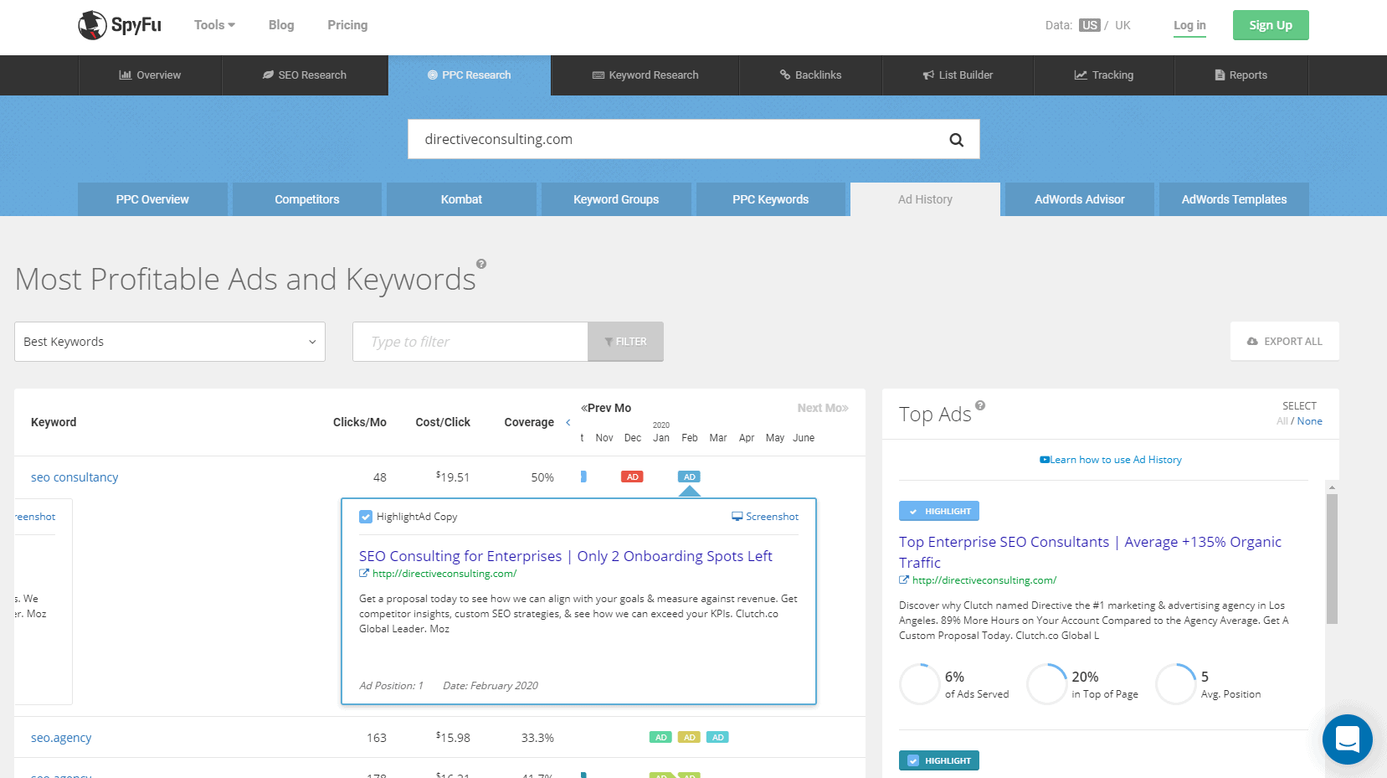The width and height of the screenshot is (1387, 778).
Task: Switch to the PPC Keywords tab
Action: 770,199
